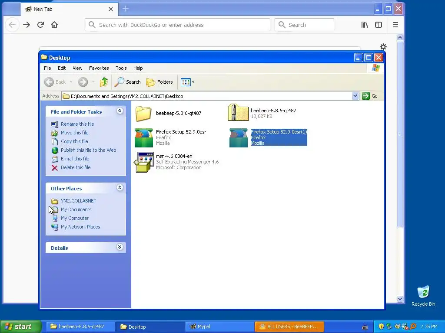
Task: Open the File menu
Action: pos(47,68)
